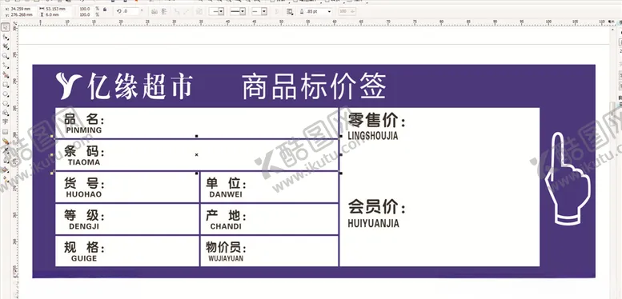This screenshot has width=622, height=299.
Task: Click the mirror horizontally button
Action: tap(154, 11)
